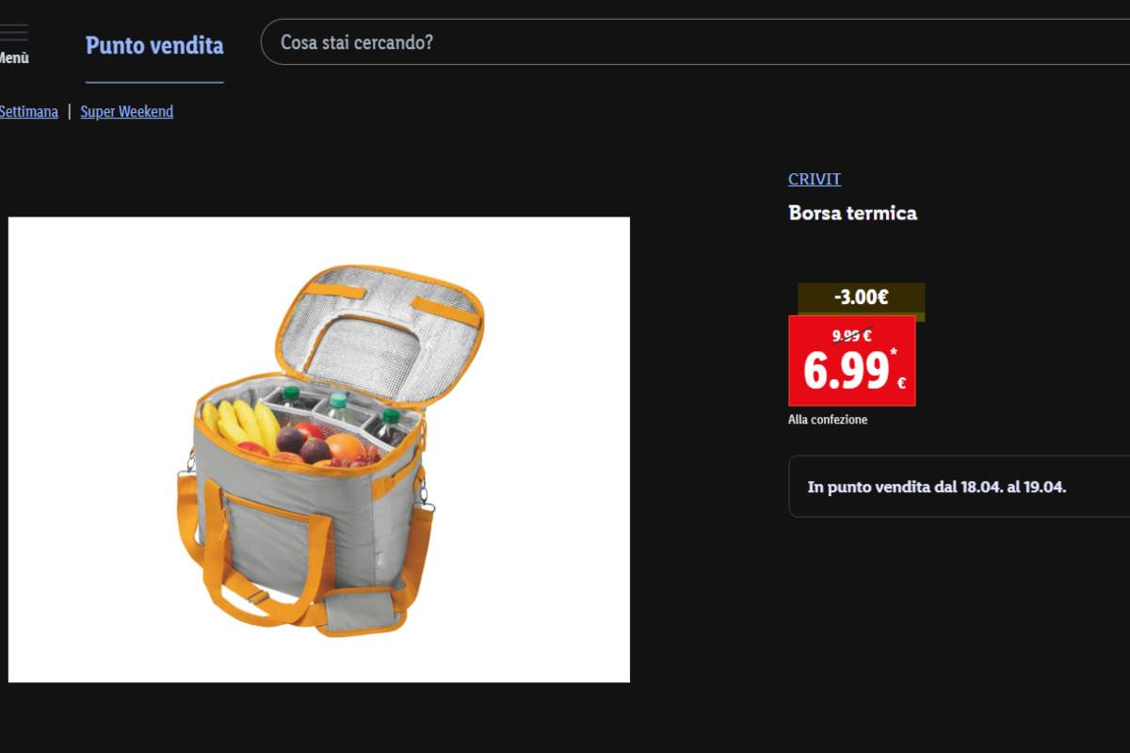Open the hamburger menu icon

12,32
